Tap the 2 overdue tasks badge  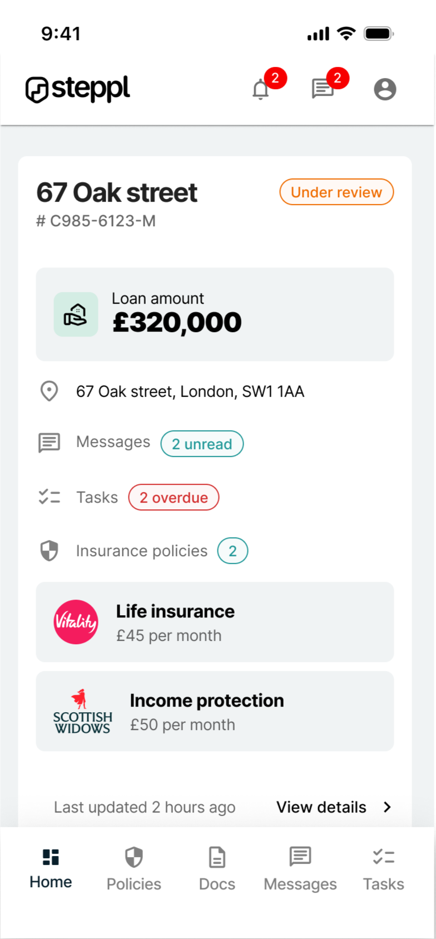pos(174,498)
